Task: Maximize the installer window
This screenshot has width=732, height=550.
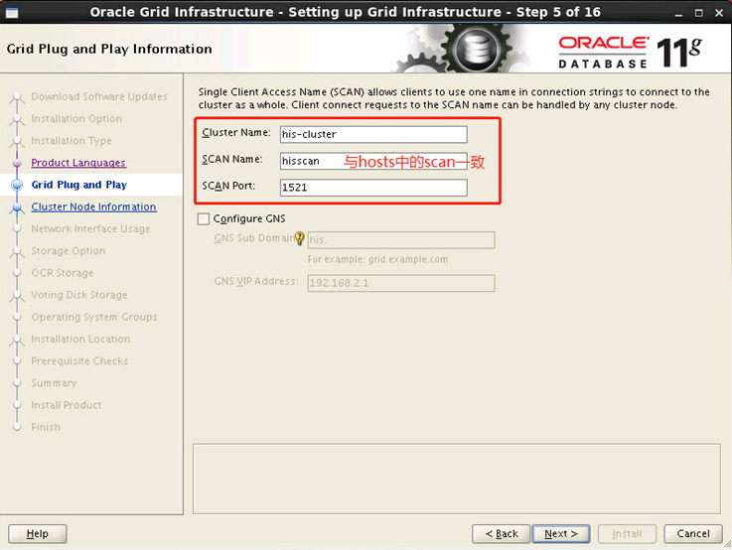Action: pos(699,13)
